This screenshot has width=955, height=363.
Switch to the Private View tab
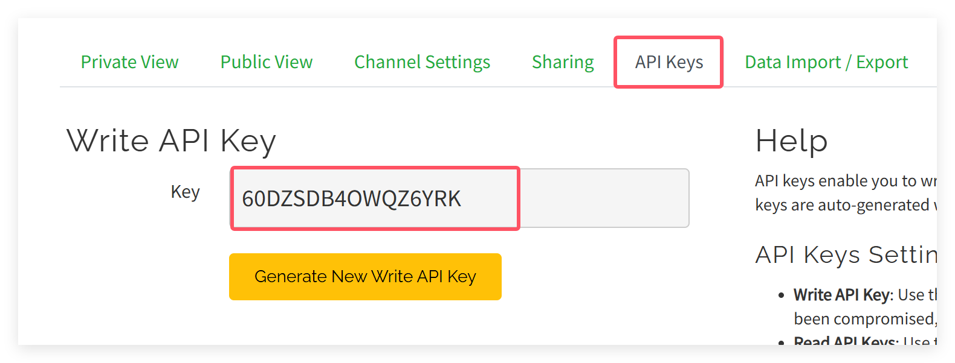(x=129, y=62)
